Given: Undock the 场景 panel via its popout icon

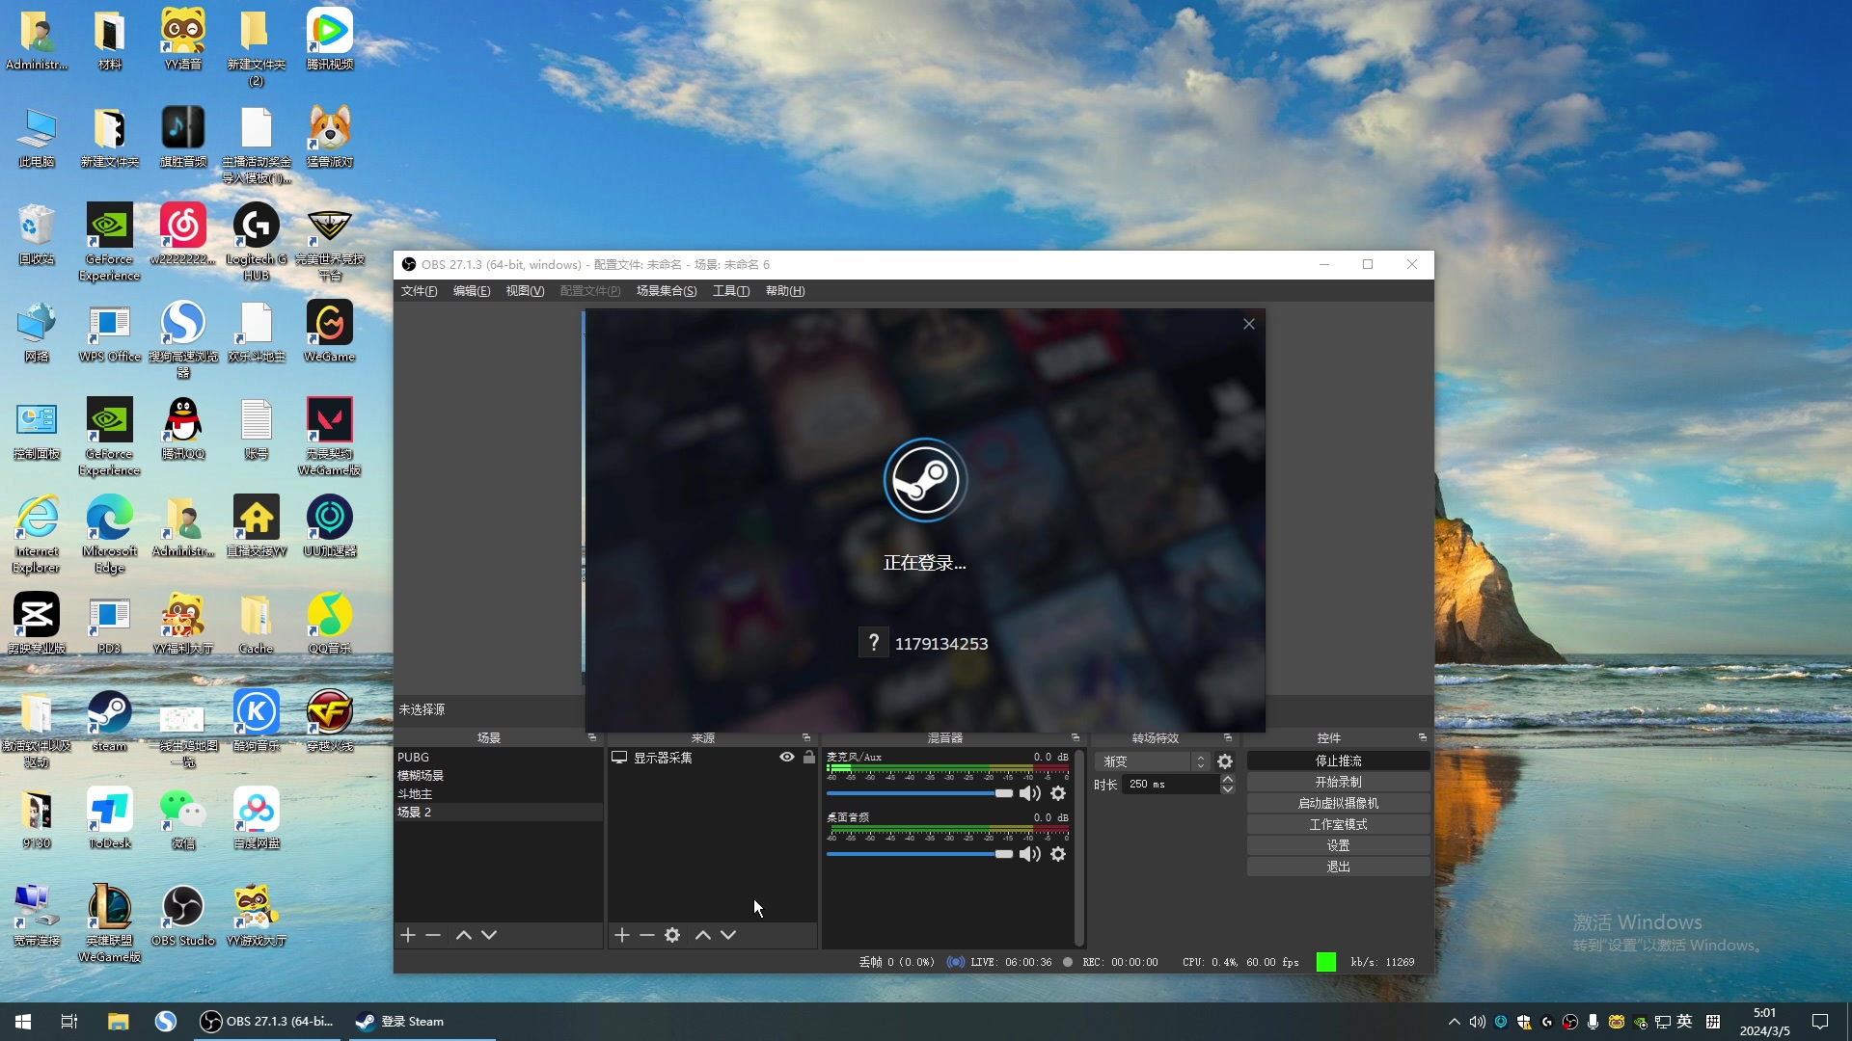Looking at the screenshot, I should 592,737.
